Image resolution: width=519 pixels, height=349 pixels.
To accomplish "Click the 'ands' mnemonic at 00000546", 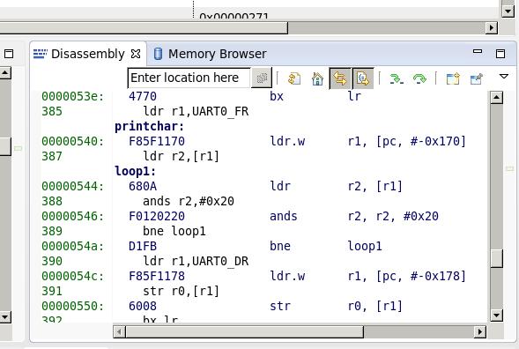I will point(284,216).
